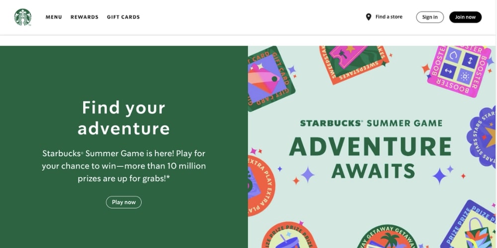Screen dimensions: 497x248
Task: Click the Play now button
Action: click(x=124, y=202)
